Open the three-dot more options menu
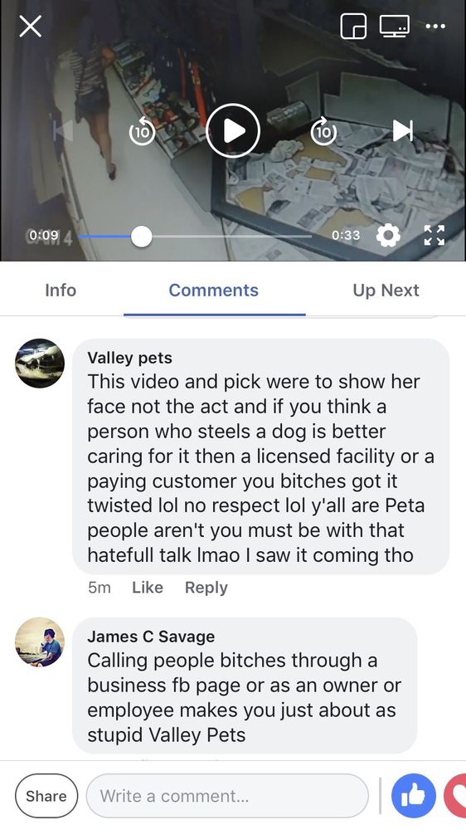Screen dimensions: 466x830 (435, 26)
